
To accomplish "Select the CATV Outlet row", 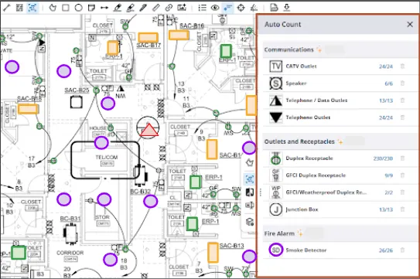I will tap(340, 66).
